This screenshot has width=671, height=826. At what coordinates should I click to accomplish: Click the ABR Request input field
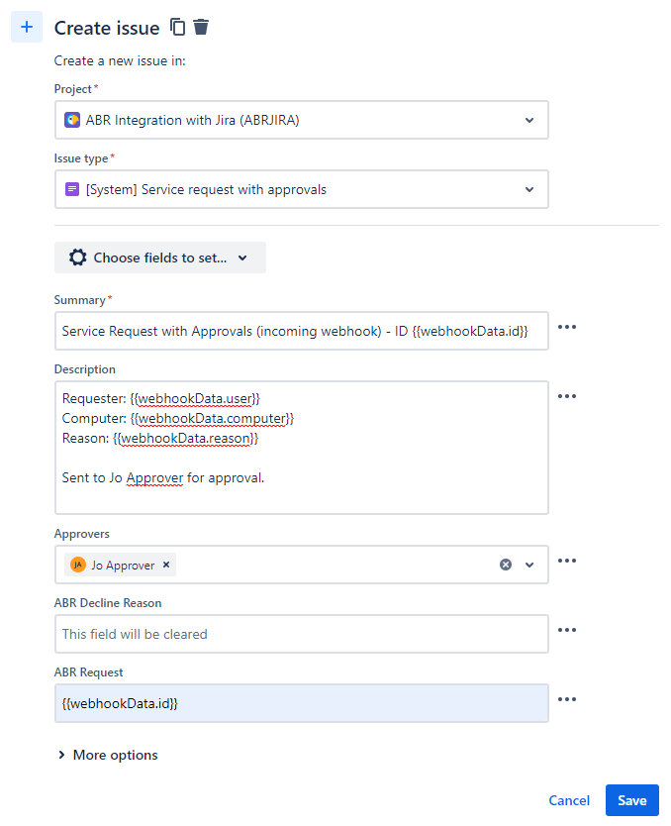pos(302,703)
